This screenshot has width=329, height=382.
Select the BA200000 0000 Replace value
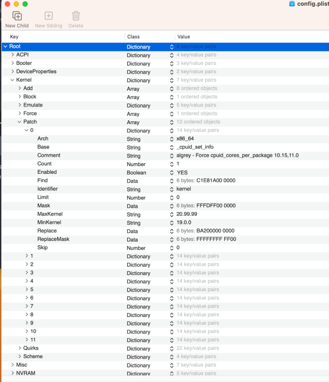(216, 231)
